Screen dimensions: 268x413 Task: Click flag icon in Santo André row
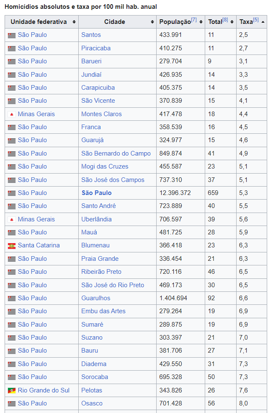point(12,206)
